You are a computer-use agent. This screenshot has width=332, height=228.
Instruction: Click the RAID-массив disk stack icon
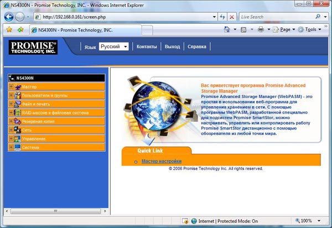coord(18,113)
